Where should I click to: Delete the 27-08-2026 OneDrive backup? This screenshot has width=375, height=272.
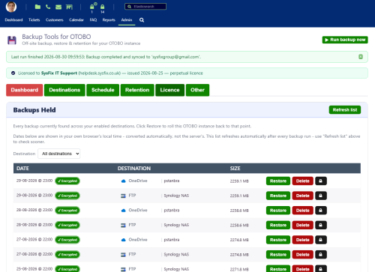pyautogui.click(x=303, y=240)
